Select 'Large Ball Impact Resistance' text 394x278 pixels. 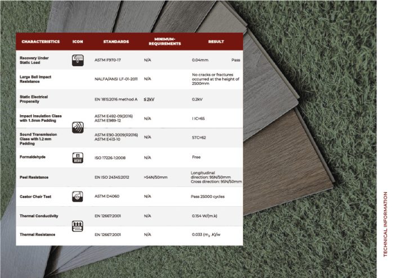pyautogui.click(x=35, y=79)
